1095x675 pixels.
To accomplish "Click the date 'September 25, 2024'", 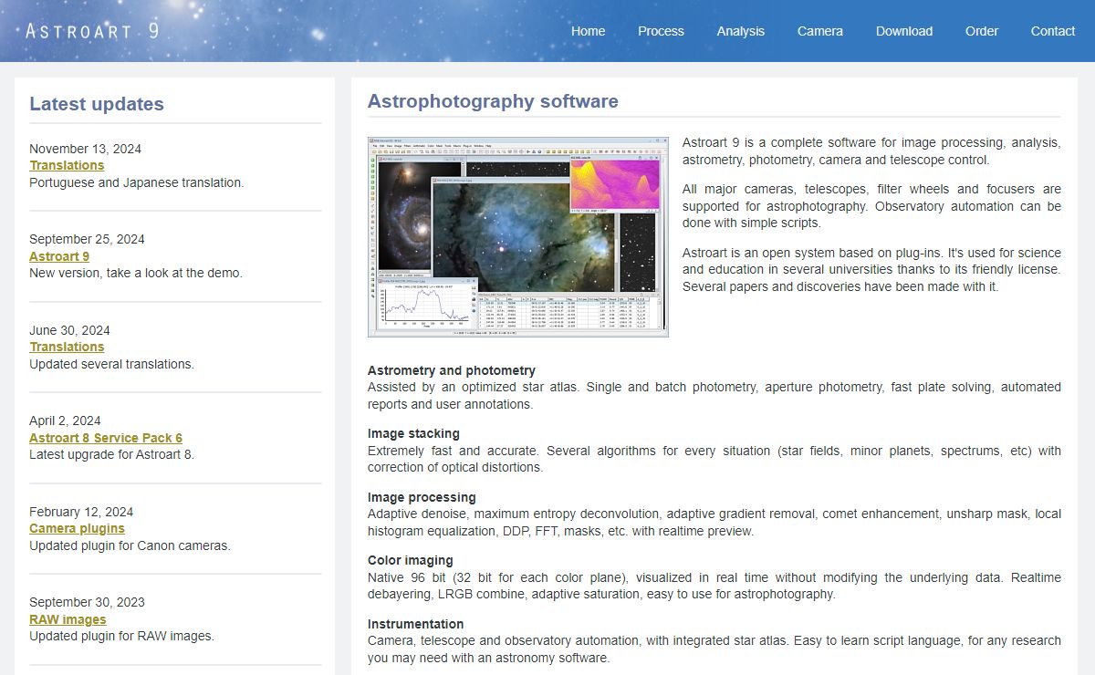I will (x=87, y=239).
